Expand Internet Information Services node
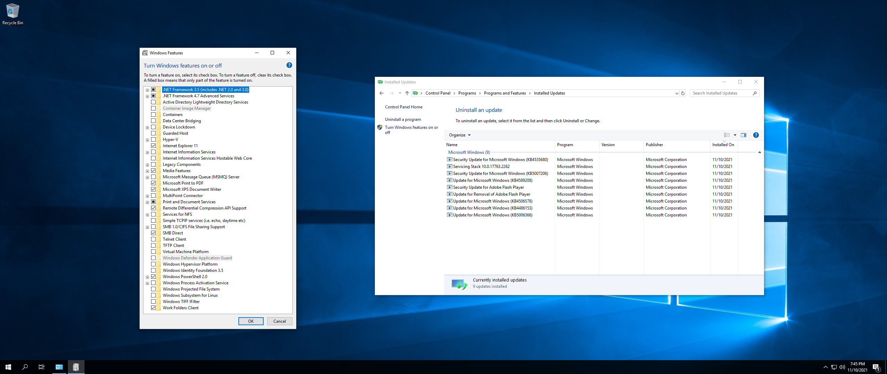The image size is (887, 374). (x=147, y=152)
